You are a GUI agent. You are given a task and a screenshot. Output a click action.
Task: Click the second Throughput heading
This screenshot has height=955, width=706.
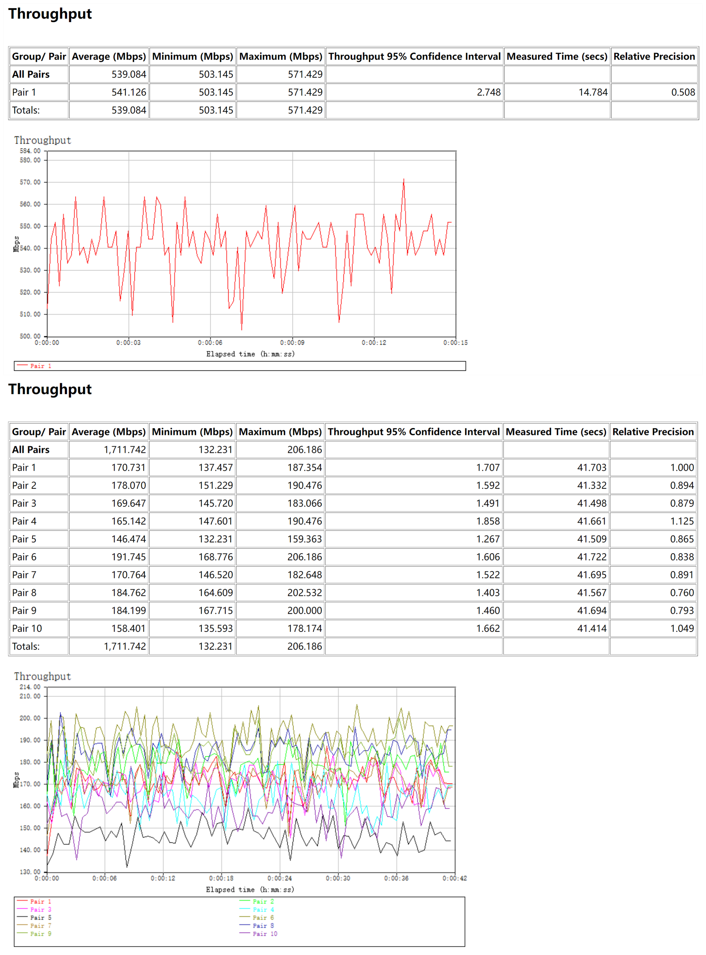(50, 389)
